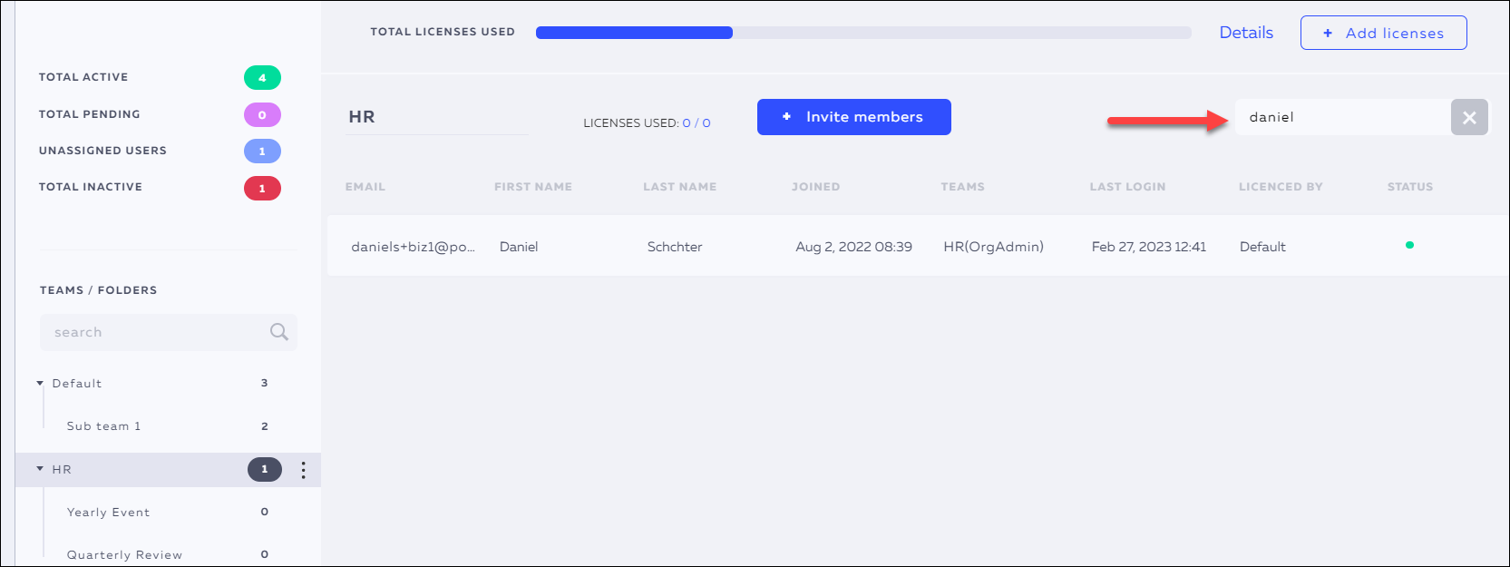Click the green status dot for Daniel

tap(1409, 245)
